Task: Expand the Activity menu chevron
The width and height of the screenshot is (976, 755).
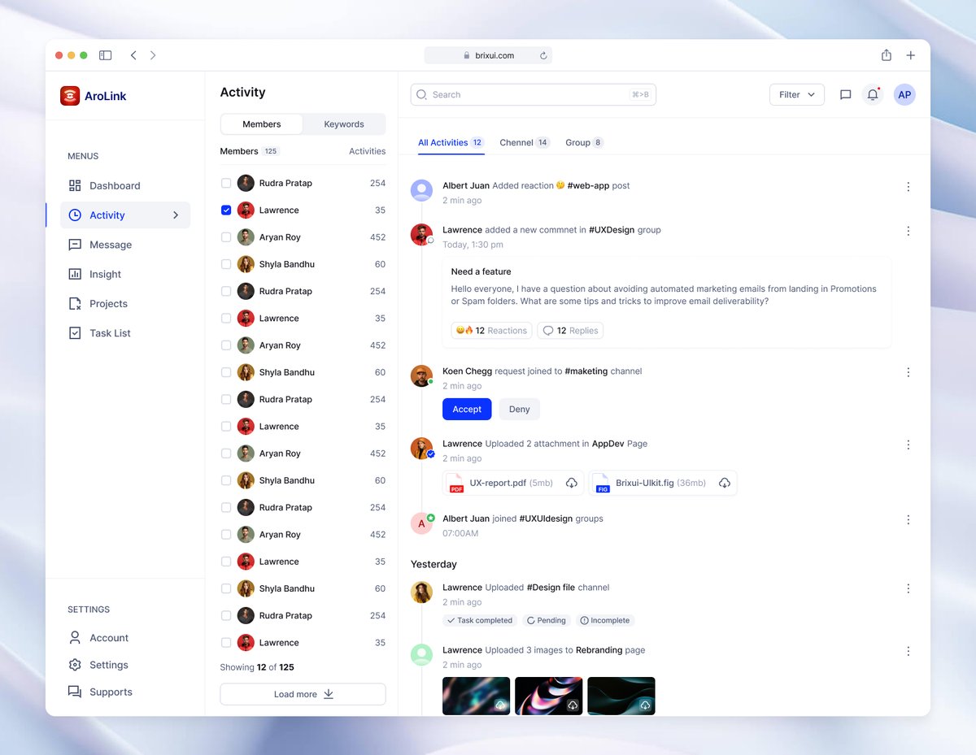Action: coord(176,215)
